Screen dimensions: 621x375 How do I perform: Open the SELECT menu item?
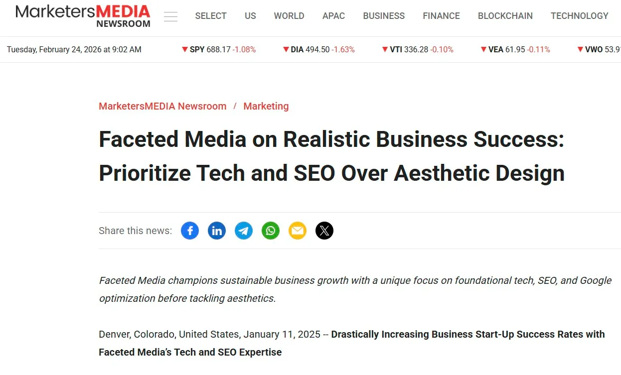click(211, 16)
